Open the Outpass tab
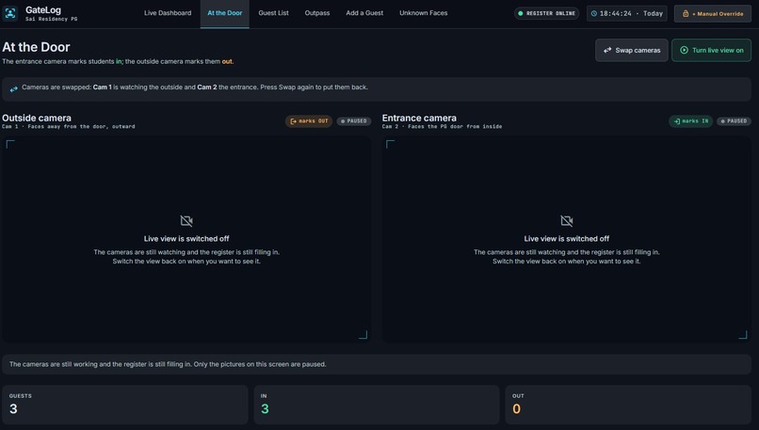The height and width of the screenshot is (430, 759). 317,13
